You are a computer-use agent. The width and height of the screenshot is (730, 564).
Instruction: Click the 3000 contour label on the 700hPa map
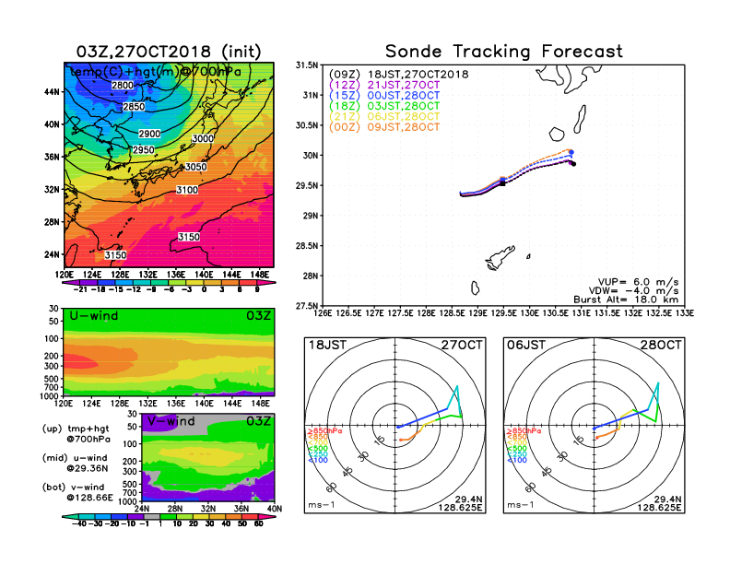202,138
